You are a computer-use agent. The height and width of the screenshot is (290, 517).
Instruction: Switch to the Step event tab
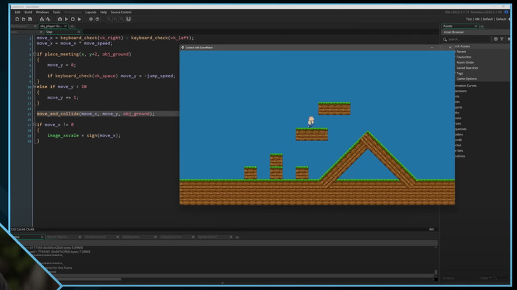[x=49, y=32]
